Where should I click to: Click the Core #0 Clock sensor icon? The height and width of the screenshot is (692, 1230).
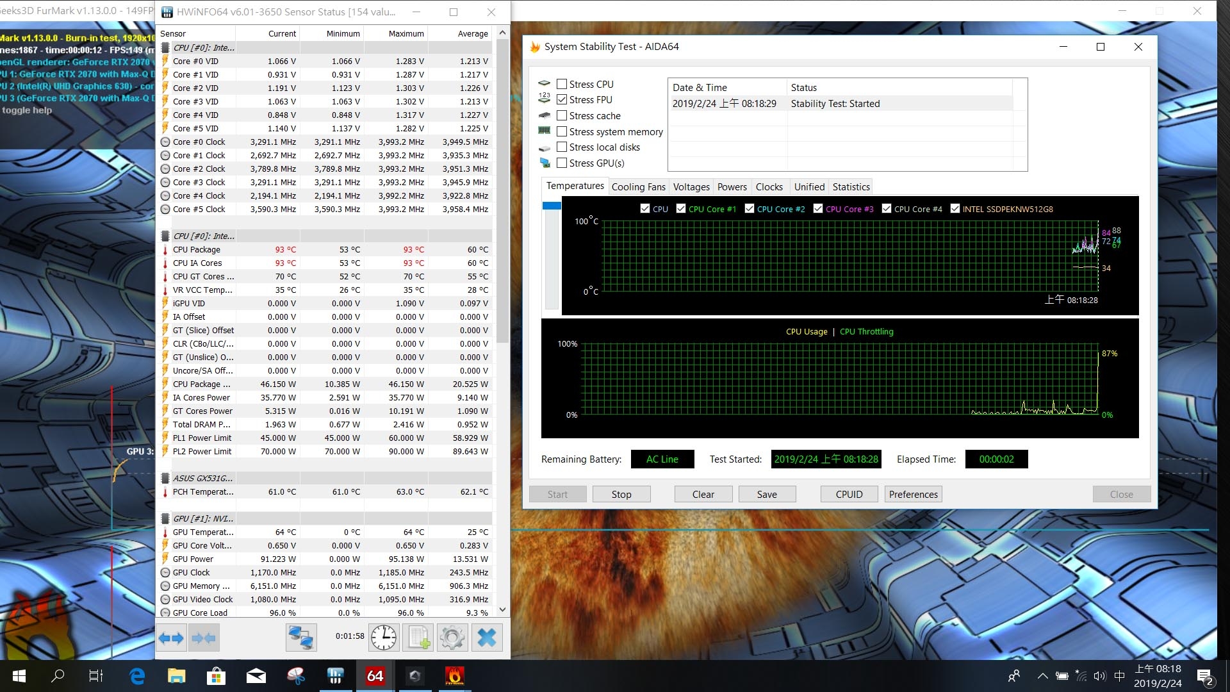click(x=165, y=142)
